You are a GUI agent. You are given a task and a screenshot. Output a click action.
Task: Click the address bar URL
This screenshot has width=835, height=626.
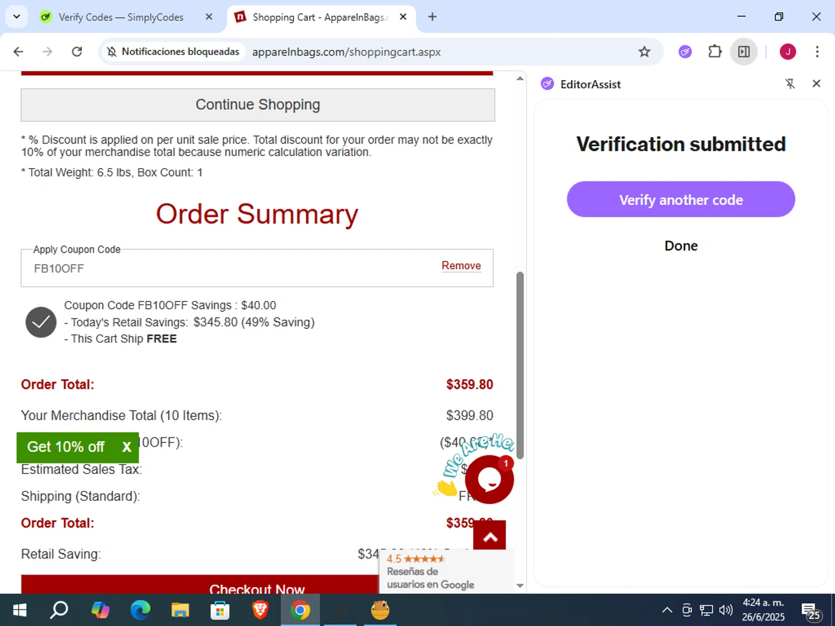pyautogui.click(x=346, y=52)
